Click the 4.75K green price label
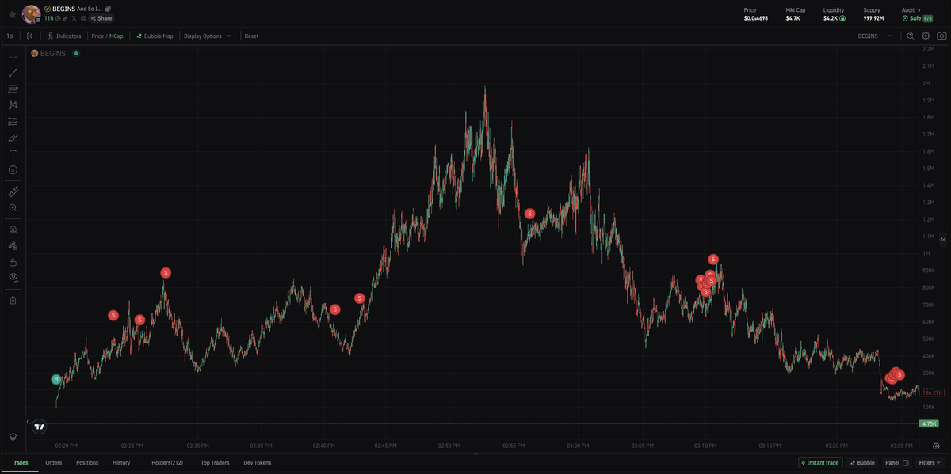 [x=929, y=424]
